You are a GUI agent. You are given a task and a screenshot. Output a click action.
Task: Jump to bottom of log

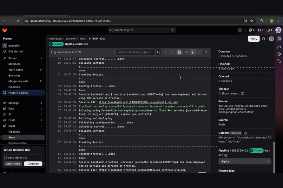pyautogui.click(x=199, y=52)
